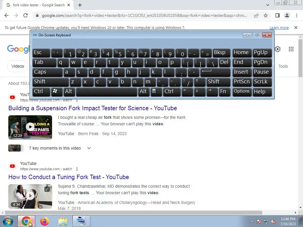
Task: Click the share page icon in address bar
Action: [256, 15]
